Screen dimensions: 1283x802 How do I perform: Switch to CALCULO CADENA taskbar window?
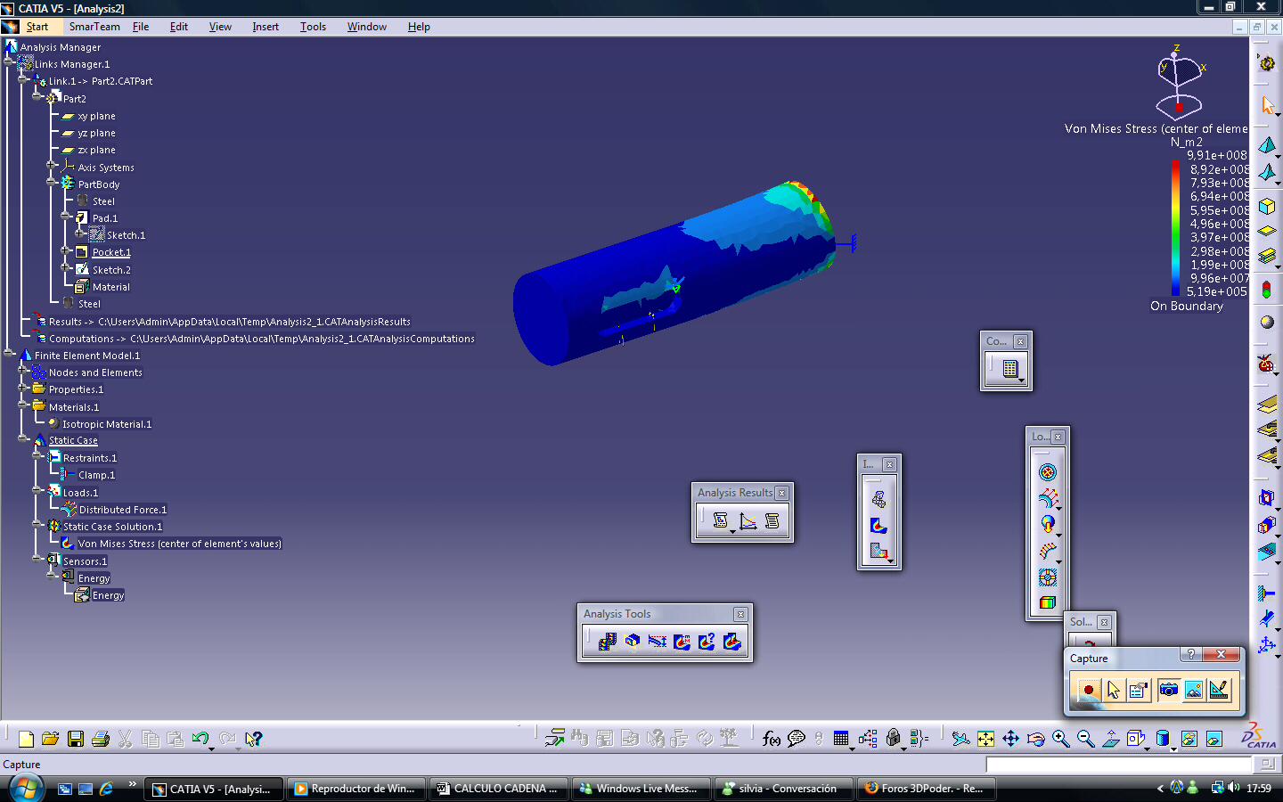pos(497,789)
